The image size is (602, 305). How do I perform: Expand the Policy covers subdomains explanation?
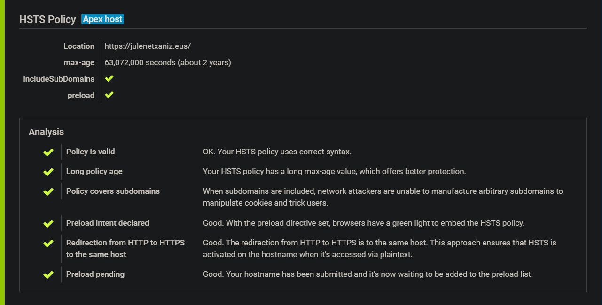click(x=113, y=191)
